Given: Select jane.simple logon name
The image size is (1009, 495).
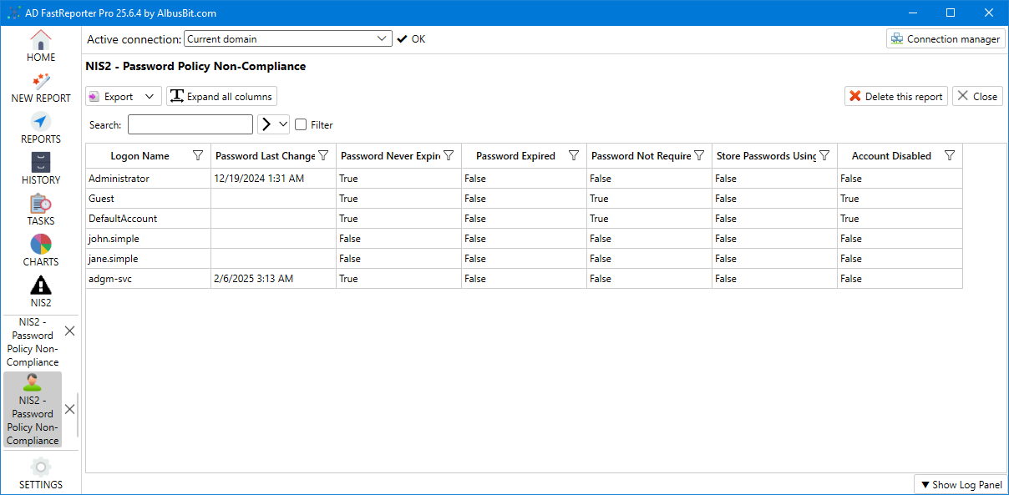Looking at the screenshot, I should 114,259.
